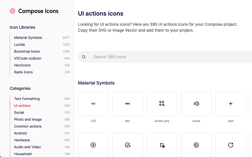Open the Photo and Image category
Screen dimensions: 252x157
click(28, 119)
